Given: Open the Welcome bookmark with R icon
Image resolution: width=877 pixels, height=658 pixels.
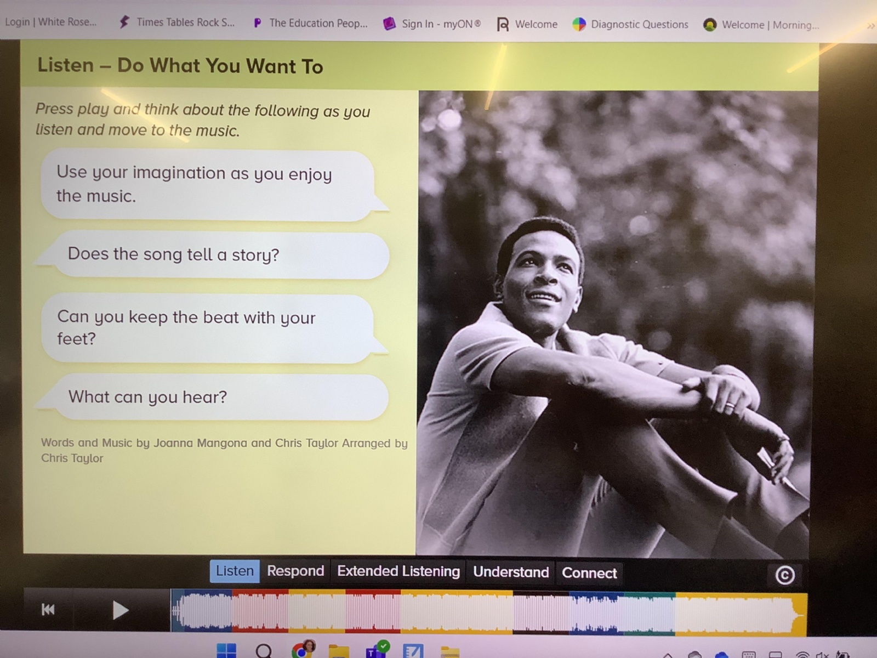Looking at the screenshot, I should [527, 24].
